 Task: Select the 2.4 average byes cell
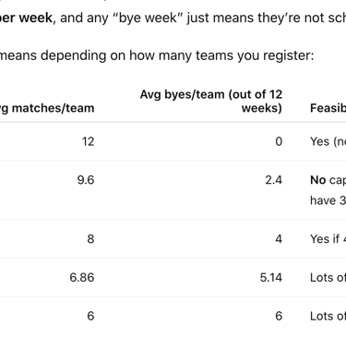(x=274, y=180)
